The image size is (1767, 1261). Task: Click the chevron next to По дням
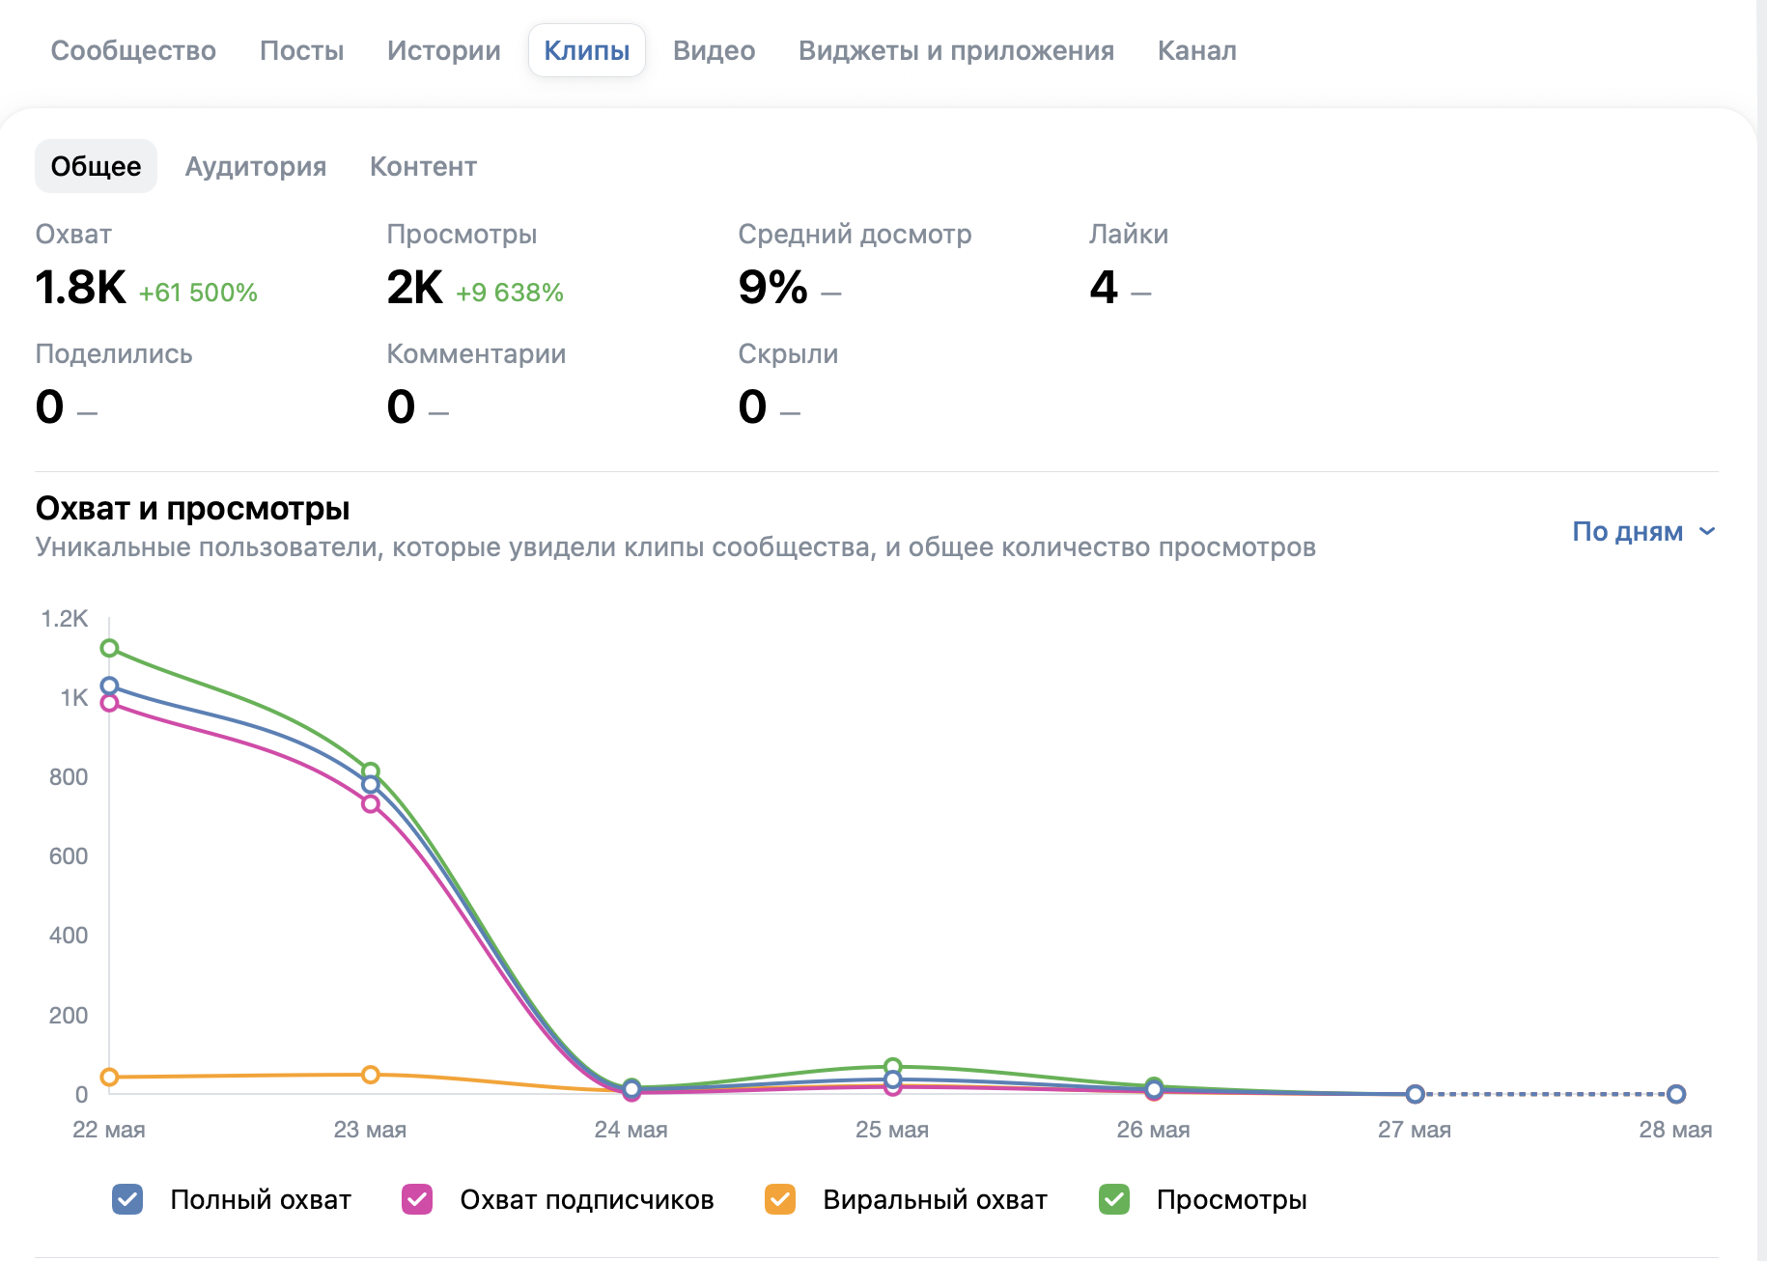pos(1707,531)
